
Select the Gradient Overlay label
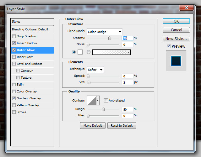pos(29,98)
